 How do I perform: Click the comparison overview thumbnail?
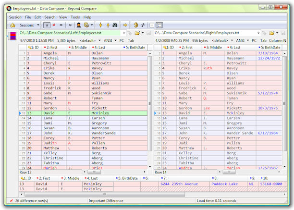13,36
